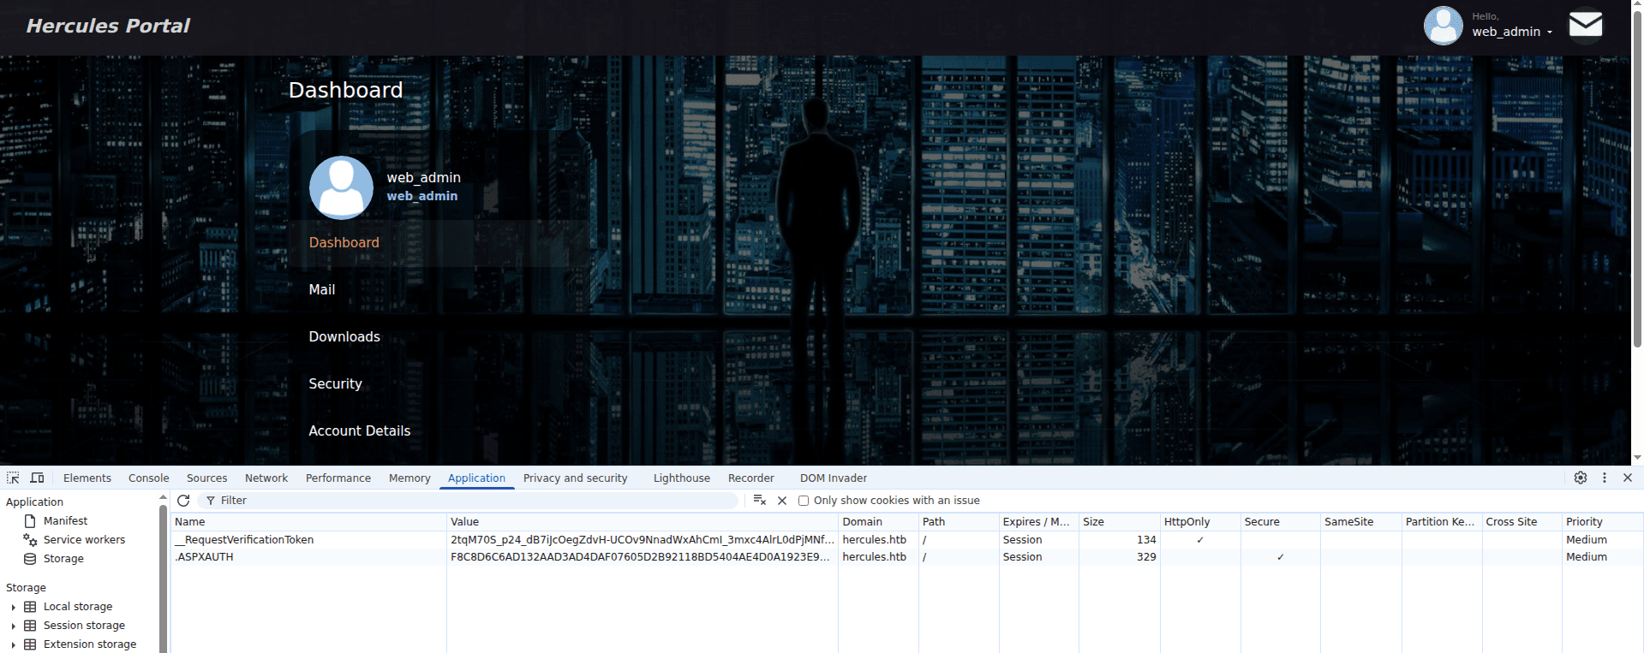Image resolution: width=1644 pixels, height=653 pixels.
Task: Enable Only show cookies with an issue
Action: (x=804, y=501)
